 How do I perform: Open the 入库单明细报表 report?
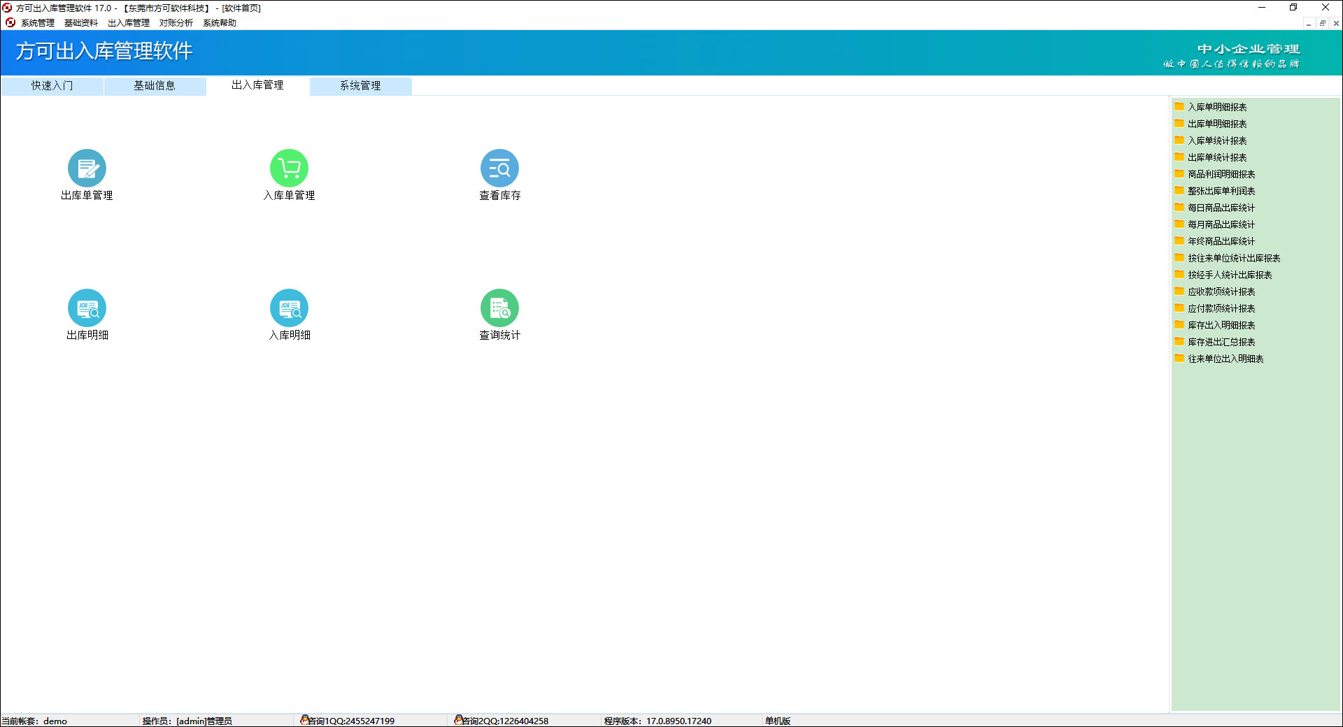tap(1217, 107)
